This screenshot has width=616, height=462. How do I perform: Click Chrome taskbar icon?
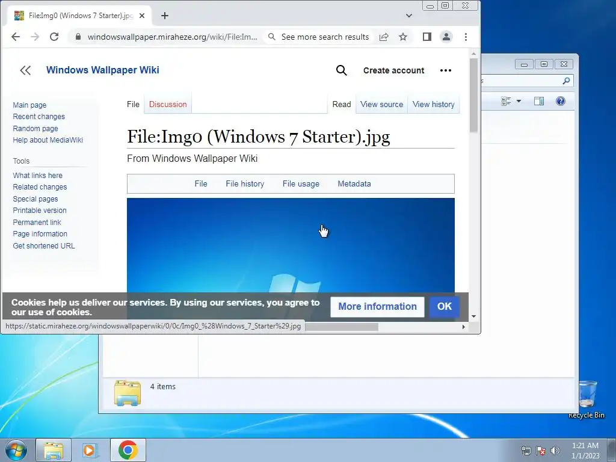pos(128,450)
